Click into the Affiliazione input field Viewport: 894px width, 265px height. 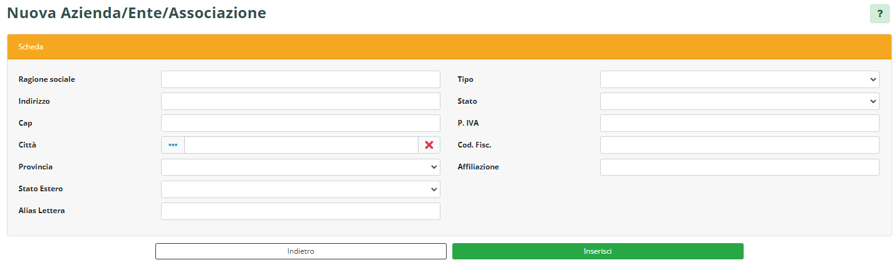[x=739, y=167]
